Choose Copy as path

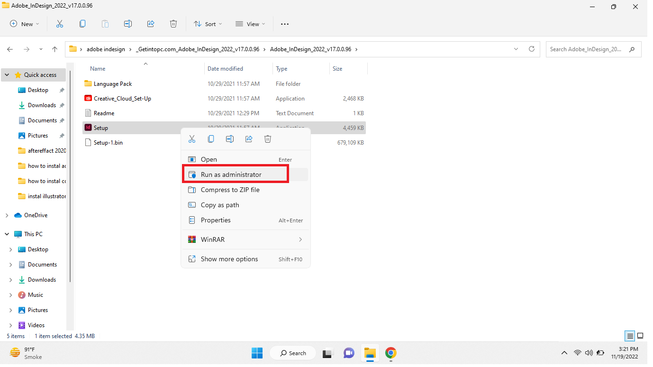(x=245, y=205)
